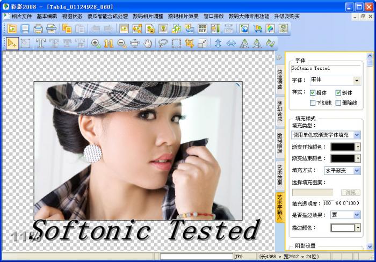Click the flip horizontal arrow icon
This screenshot has height=262, width=376.
pyautogui.click(x=231, y=43)
